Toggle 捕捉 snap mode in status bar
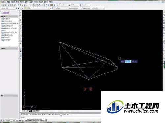 17,121
